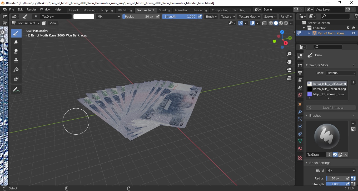
Task: Toggle fake user shield for TexDraw brush
Action: (335, 155)
